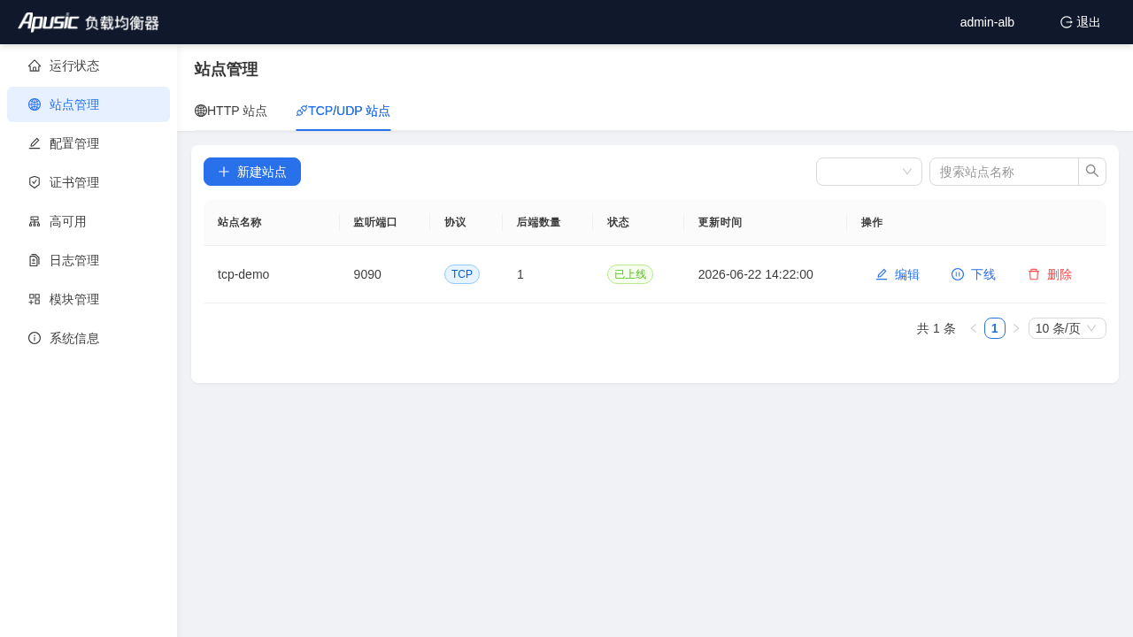Open 日志管理 from sidebar
Viewport: 1133px width, 637px height.
(89, 260)
